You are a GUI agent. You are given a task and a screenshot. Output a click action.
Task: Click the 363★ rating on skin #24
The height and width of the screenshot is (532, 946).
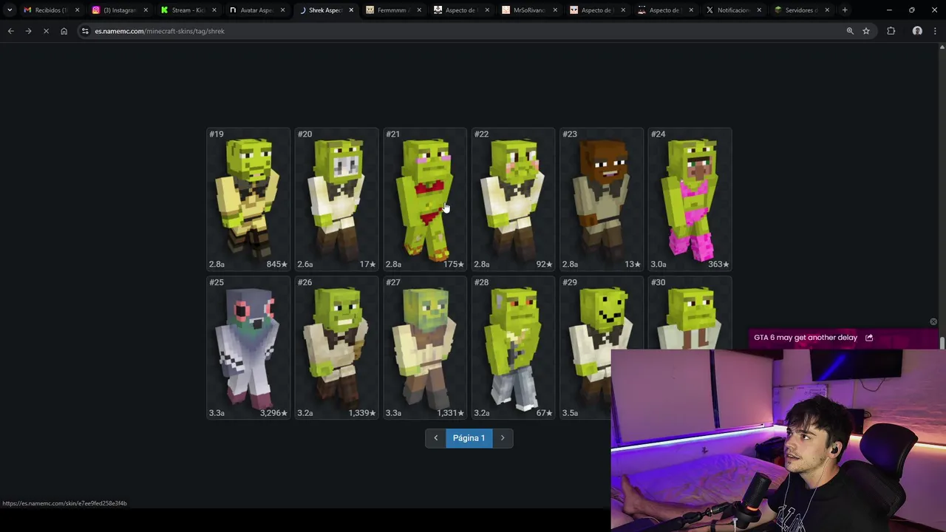click(718, 265)
